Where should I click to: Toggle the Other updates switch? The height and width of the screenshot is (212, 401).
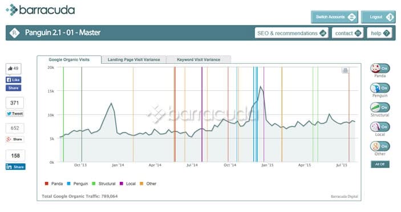pos(380,146)
